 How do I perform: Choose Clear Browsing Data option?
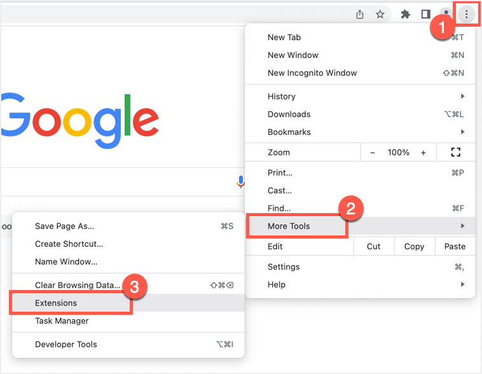77,286
